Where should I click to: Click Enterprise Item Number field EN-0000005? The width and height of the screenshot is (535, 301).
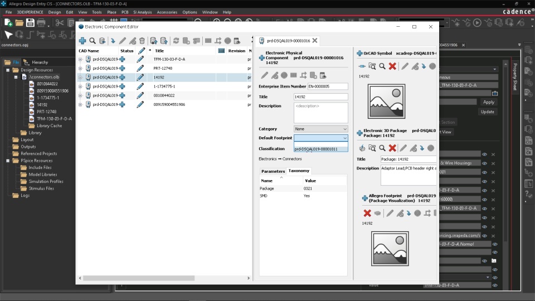click(328, 86)
